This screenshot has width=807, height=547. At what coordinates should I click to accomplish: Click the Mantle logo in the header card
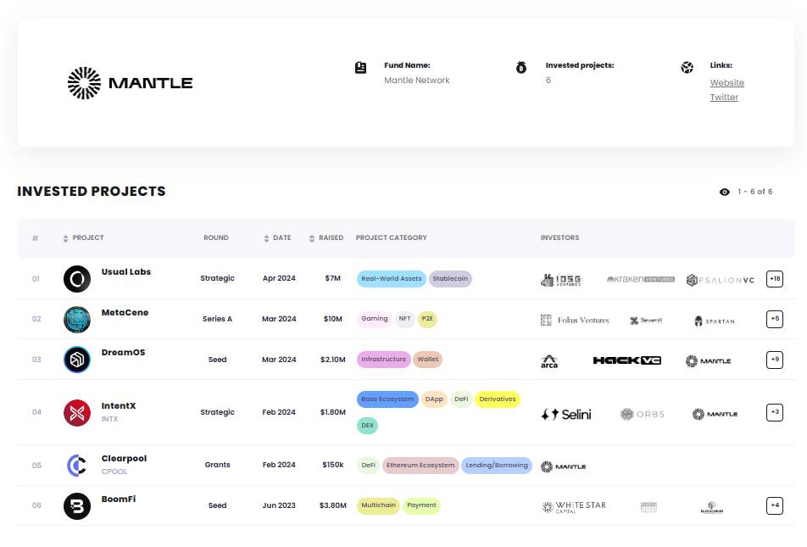point(131,83)
